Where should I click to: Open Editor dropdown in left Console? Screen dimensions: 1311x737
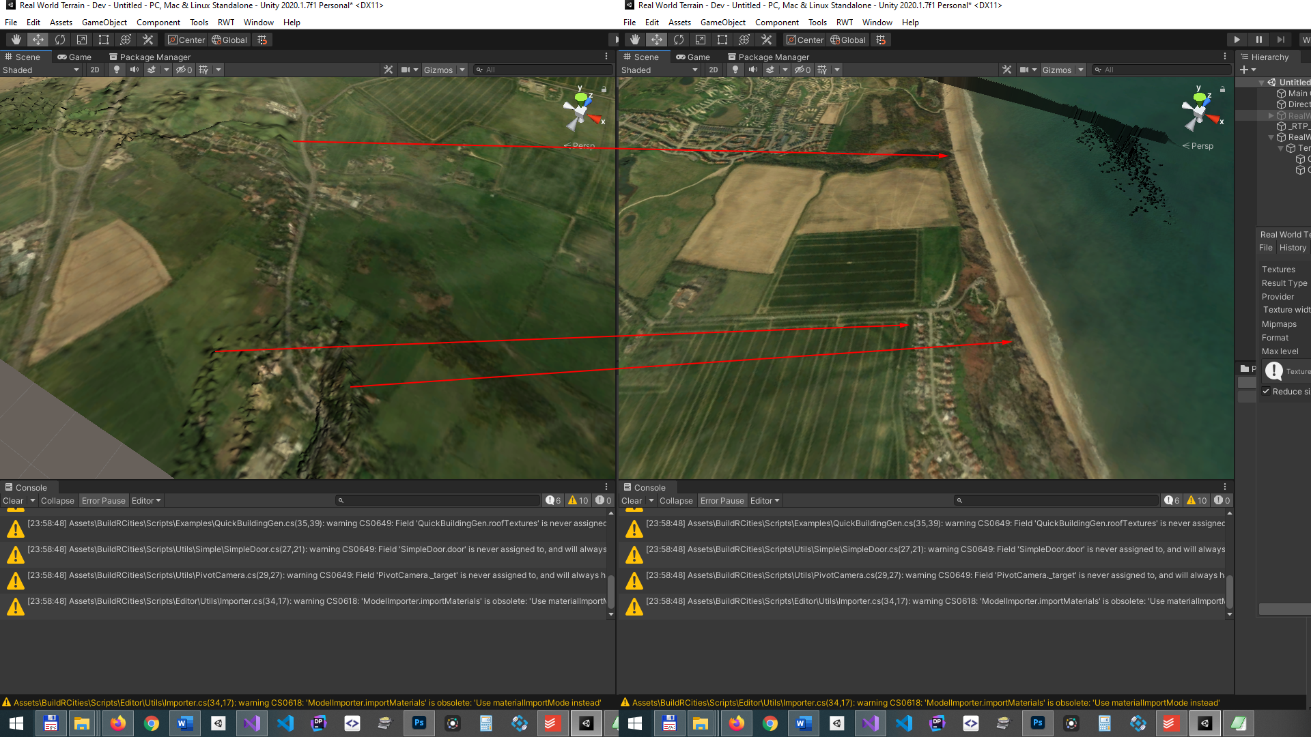pyautogui.click(x=146, y=501)
